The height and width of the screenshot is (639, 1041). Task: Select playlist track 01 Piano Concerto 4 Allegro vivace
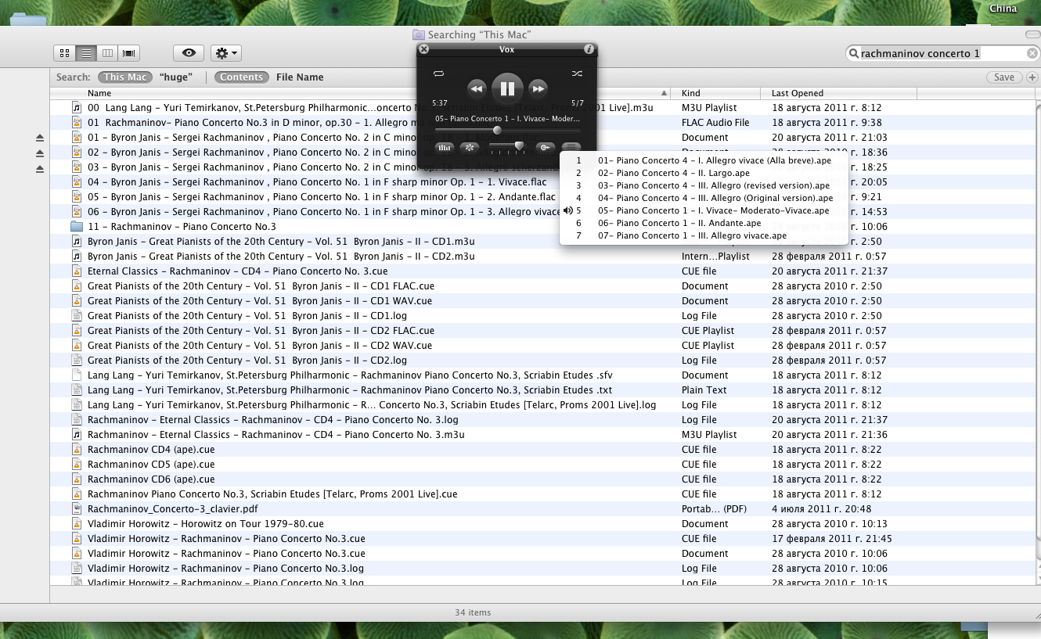pyautogui.click(x=704, y=160)
